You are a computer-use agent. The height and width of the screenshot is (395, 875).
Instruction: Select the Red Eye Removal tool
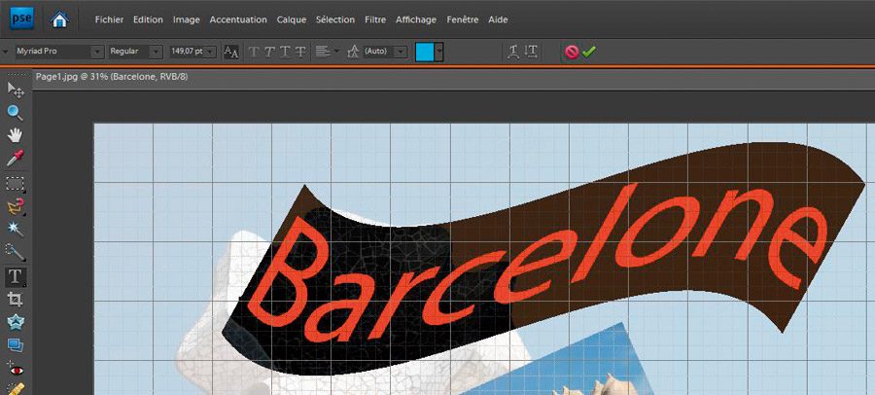pyautogui.click(x=16, y=369)
